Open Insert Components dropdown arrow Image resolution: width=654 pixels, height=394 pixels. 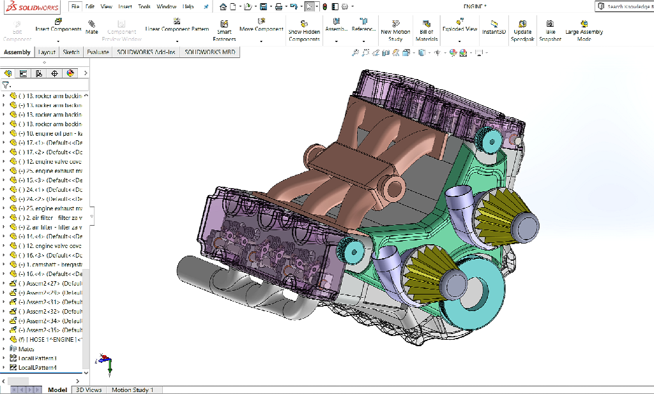(58, 41)
